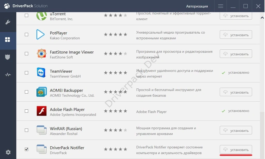Click FastStone Image Viewer star rating
The height and width of the screenshot is (159, 265).
[x=115, y=54]
